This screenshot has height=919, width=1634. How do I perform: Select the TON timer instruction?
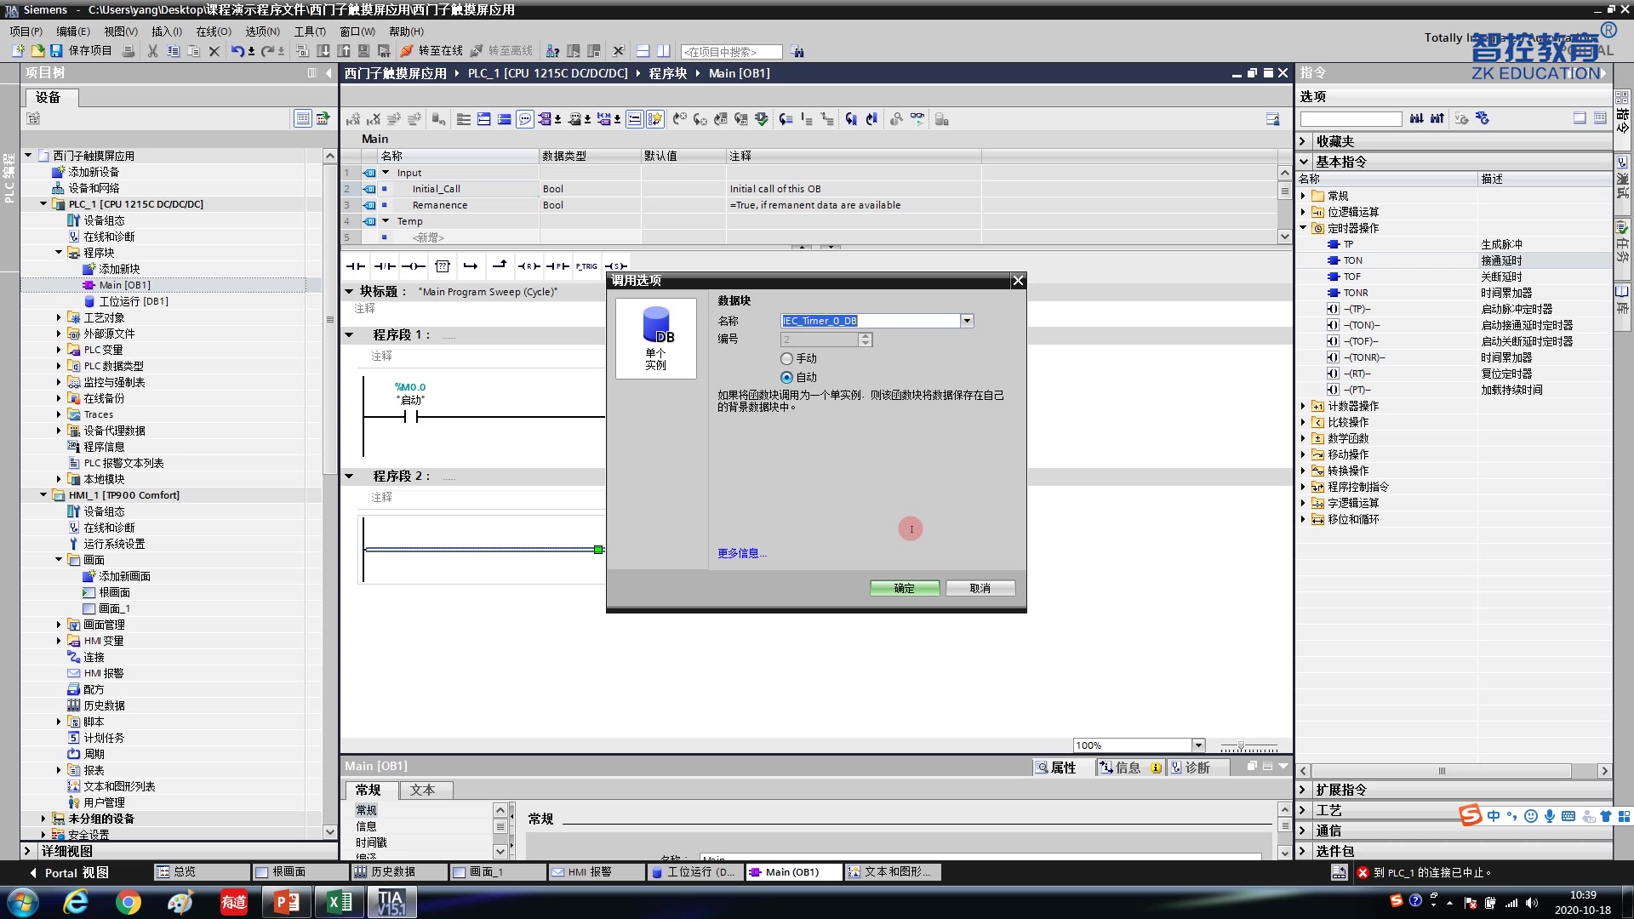click(x=1353, y=260)
